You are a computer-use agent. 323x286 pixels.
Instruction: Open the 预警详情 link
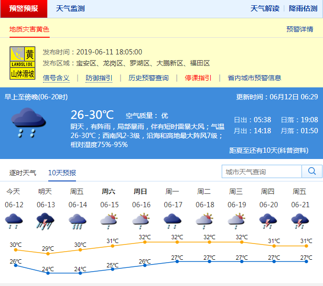[300, 29]
